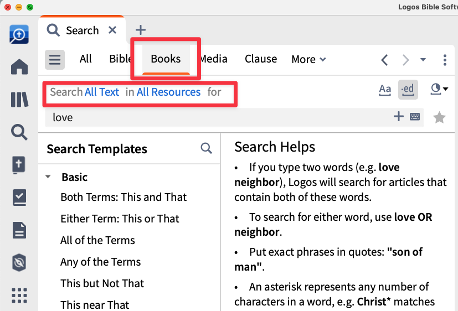Open the hexagon tools icon in sidebar
The height and width of the screenshot is (311, 458).
19,262
